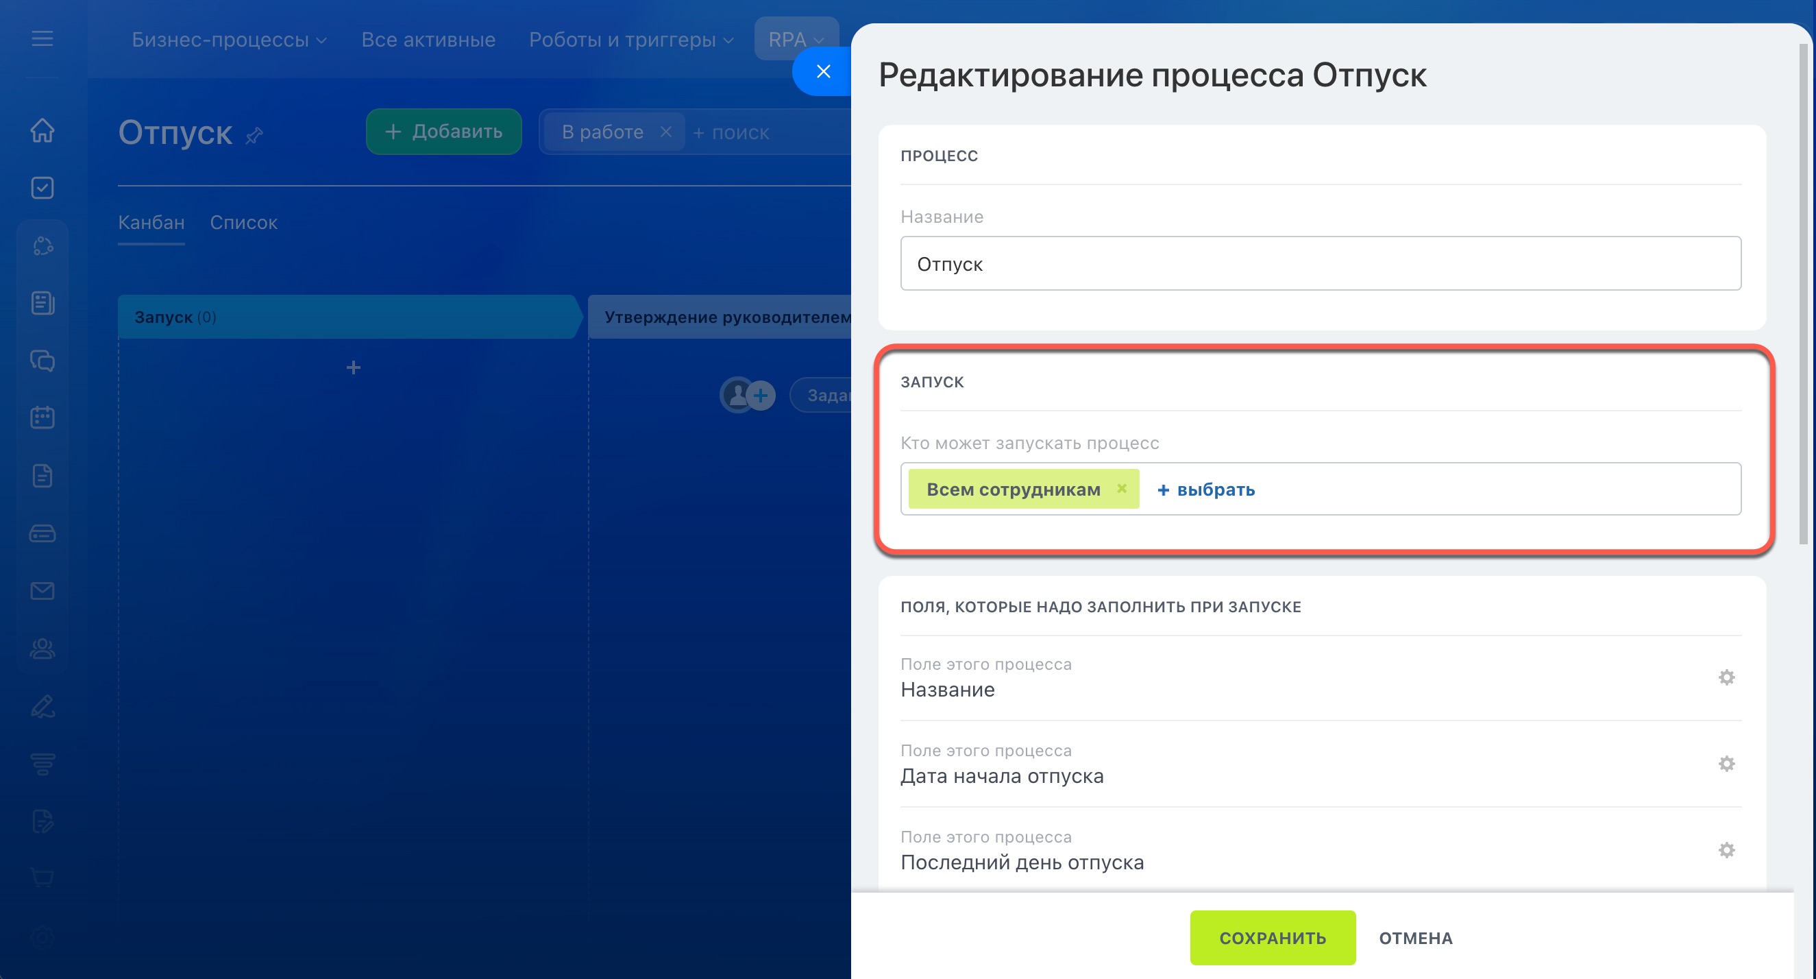Open the Mail envelope icon in sidebar
The width and height of the screenshot is (1816, 979).
click(42, 591)
